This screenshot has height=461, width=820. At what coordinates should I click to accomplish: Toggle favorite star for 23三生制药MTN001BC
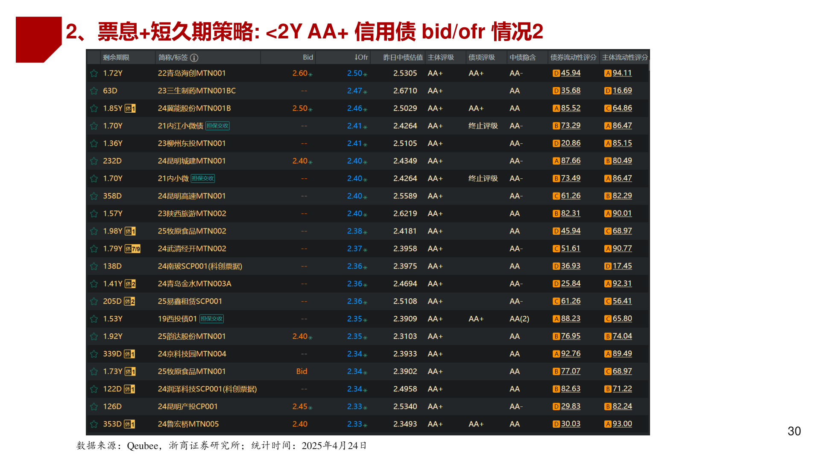point(94,91)
